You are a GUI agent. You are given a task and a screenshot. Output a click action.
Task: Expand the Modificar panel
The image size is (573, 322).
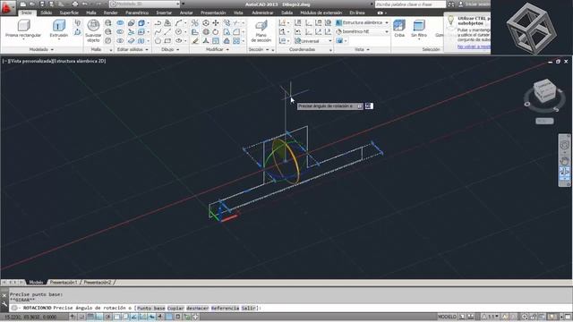coord(217,49)
